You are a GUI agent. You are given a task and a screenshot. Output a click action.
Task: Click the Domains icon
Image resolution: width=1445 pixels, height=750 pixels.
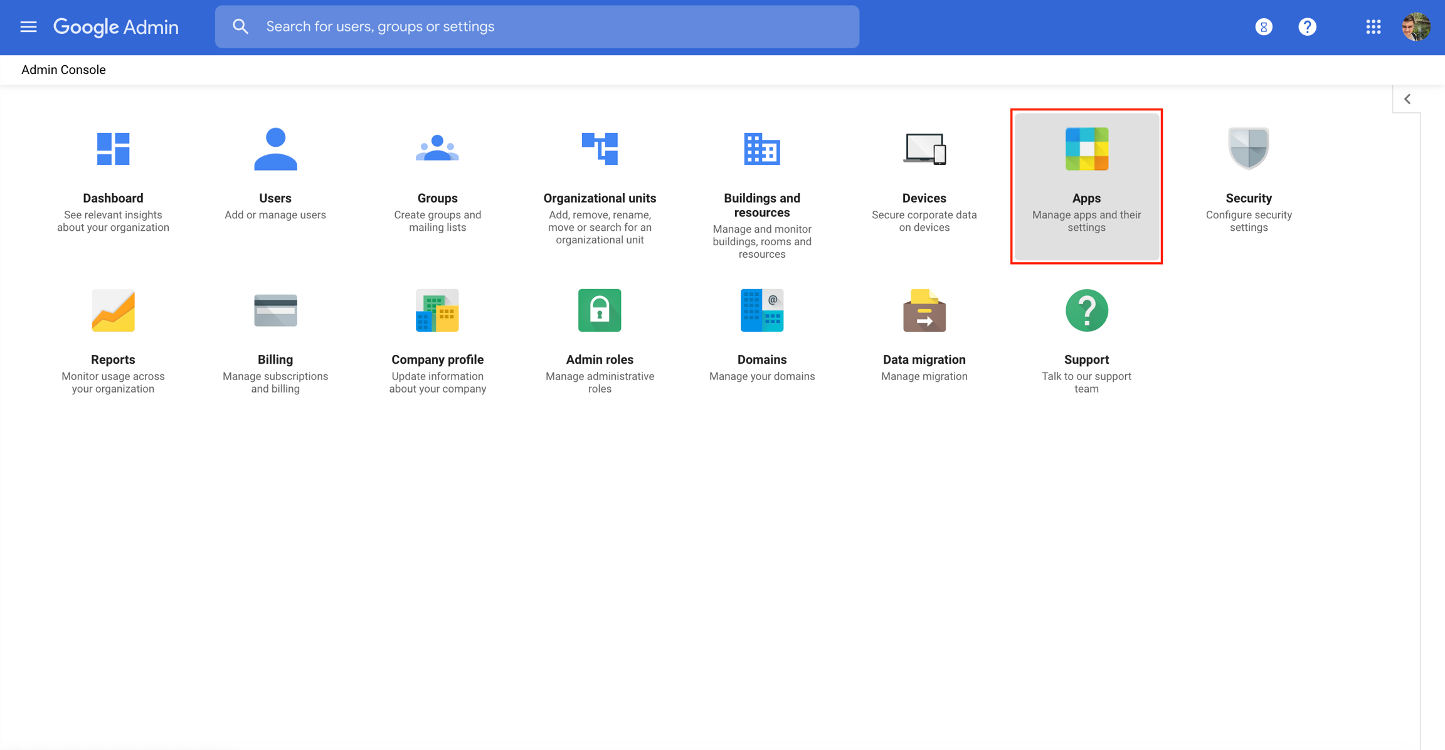[x=761, y=310]
